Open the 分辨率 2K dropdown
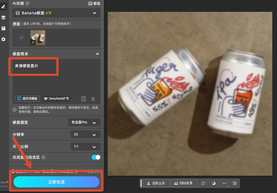Screen dimensions: 277x193 (86, 134)
